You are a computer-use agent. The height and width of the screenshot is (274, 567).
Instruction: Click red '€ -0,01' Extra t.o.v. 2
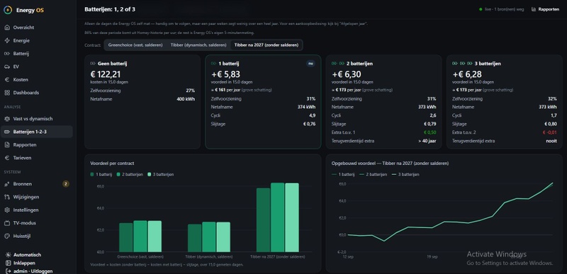pyautogui.click(x=550, y=132)
